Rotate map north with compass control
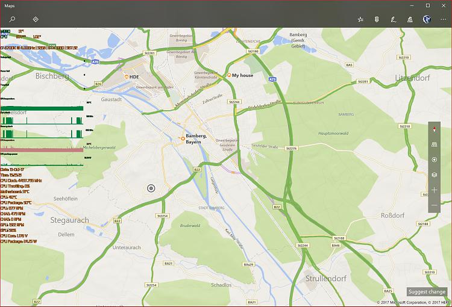Screen dimensions: 452x307 434,129
